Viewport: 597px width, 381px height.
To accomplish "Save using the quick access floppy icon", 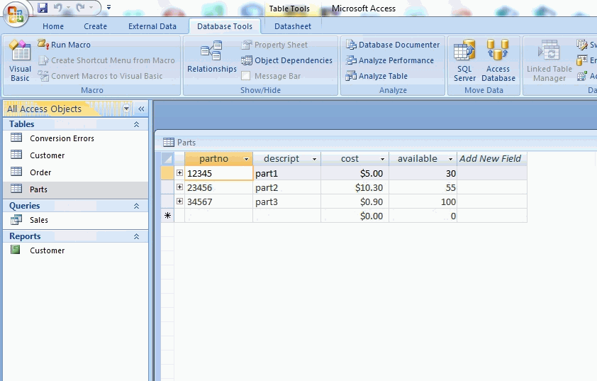I will click(43, 7).
